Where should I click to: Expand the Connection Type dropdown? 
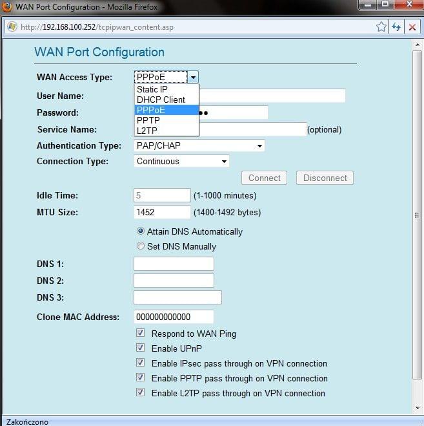(x=181, y=162)
